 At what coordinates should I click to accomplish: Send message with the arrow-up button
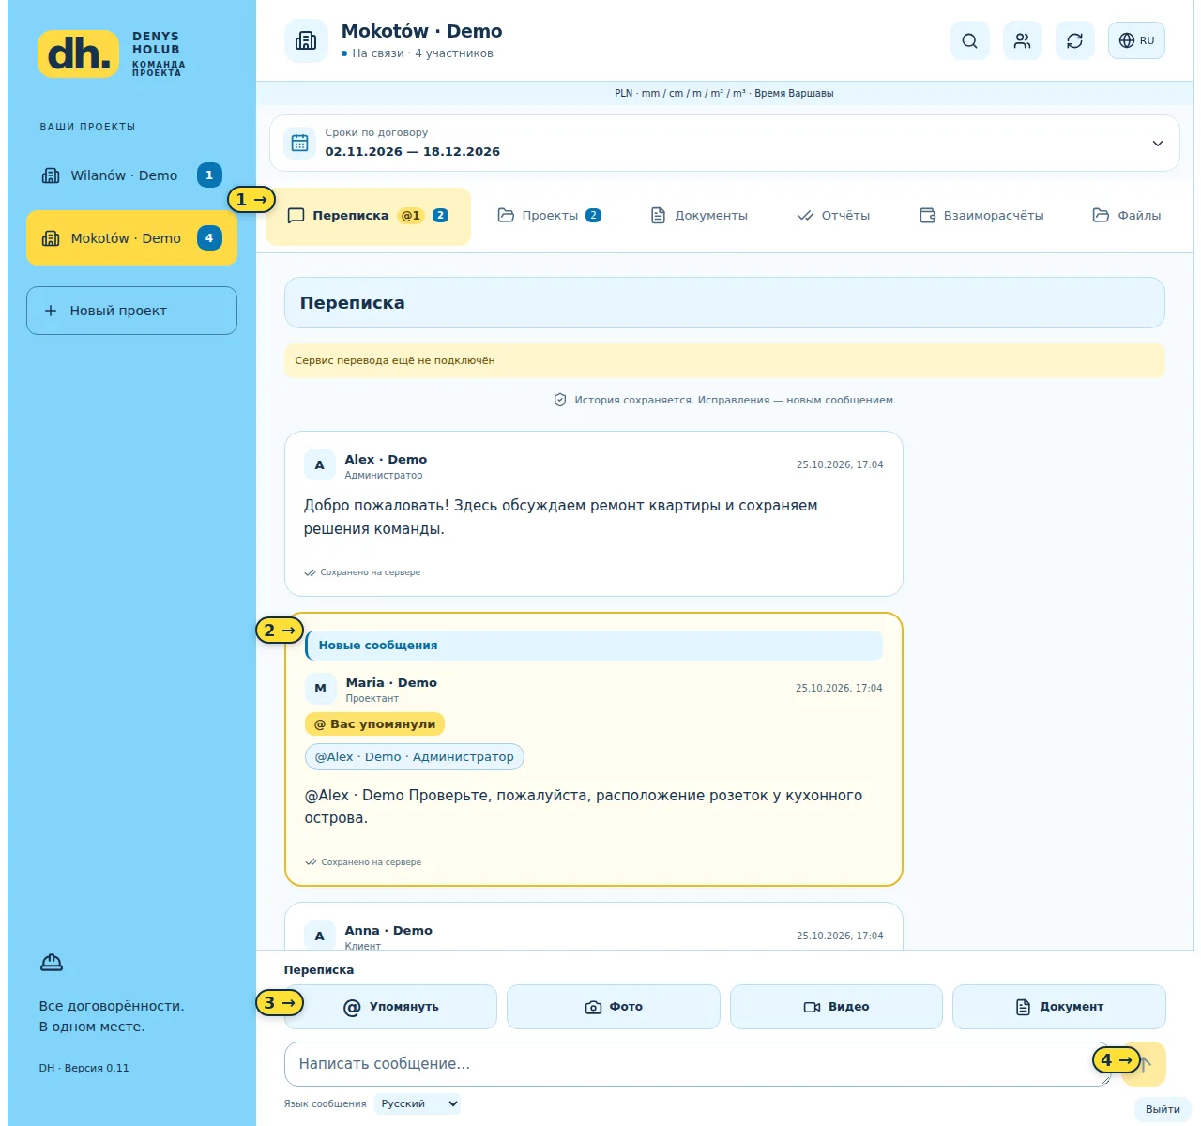click(x=1144, y=1063)
